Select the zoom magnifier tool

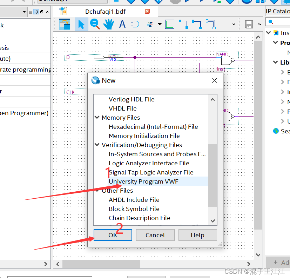95,24
